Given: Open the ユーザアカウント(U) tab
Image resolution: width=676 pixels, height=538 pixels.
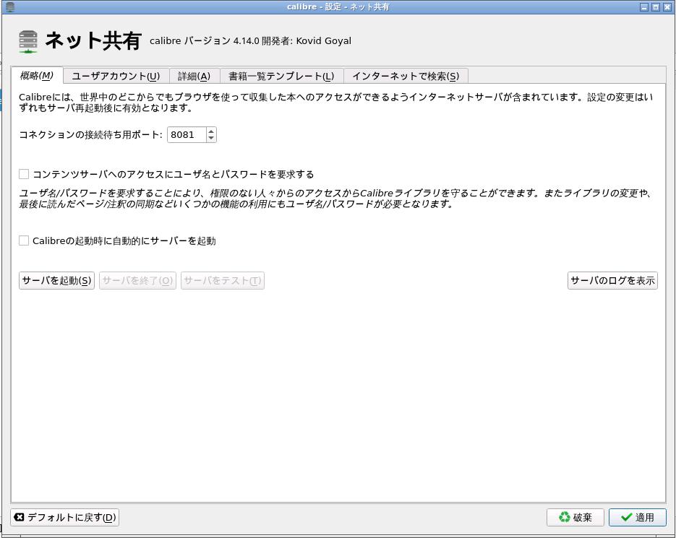Looking at the screenshot, I should click(116, 77).
